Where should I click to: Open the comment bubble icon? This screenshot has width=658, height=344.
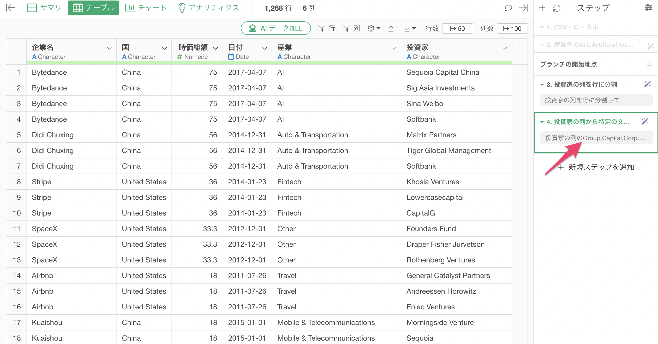point(508,8)
